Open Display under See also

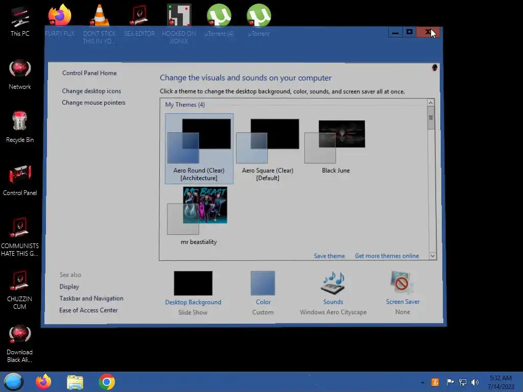tap(69, 287)
